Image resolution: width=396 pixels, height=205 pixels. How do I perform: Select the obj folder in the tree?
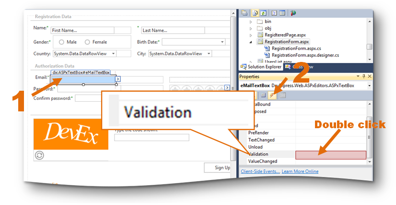tap(268, 28)
